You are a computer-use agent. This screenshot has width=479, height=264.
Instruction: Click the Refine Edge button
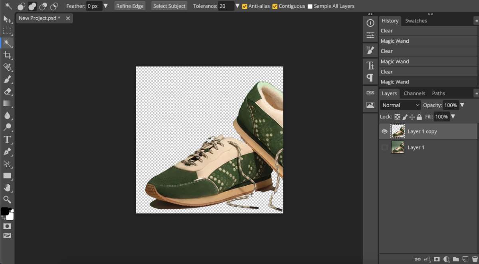pos(130,6)
